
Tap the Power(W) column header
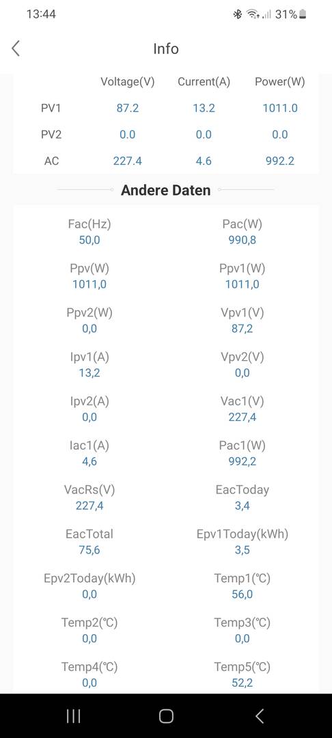tap(280, 82)
